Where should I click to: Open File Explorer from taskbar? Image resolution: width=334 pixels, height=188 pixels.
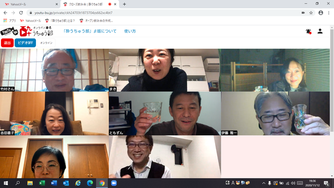[30, 183]
